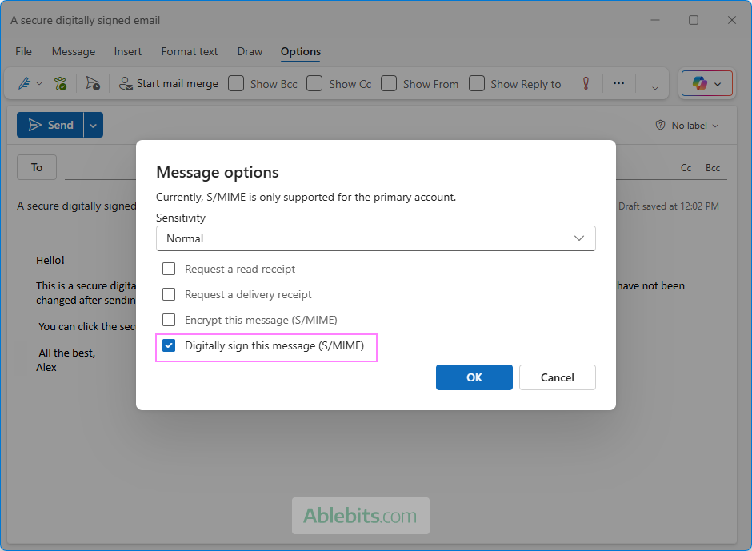This screenshot has width=752, height=551.
Task: Open the Draw tab
Action: pos(249,51)
